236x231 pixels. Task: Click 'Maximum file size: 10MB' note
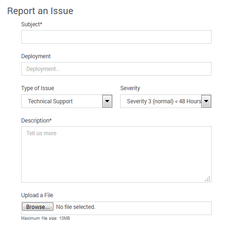[46, 218]
